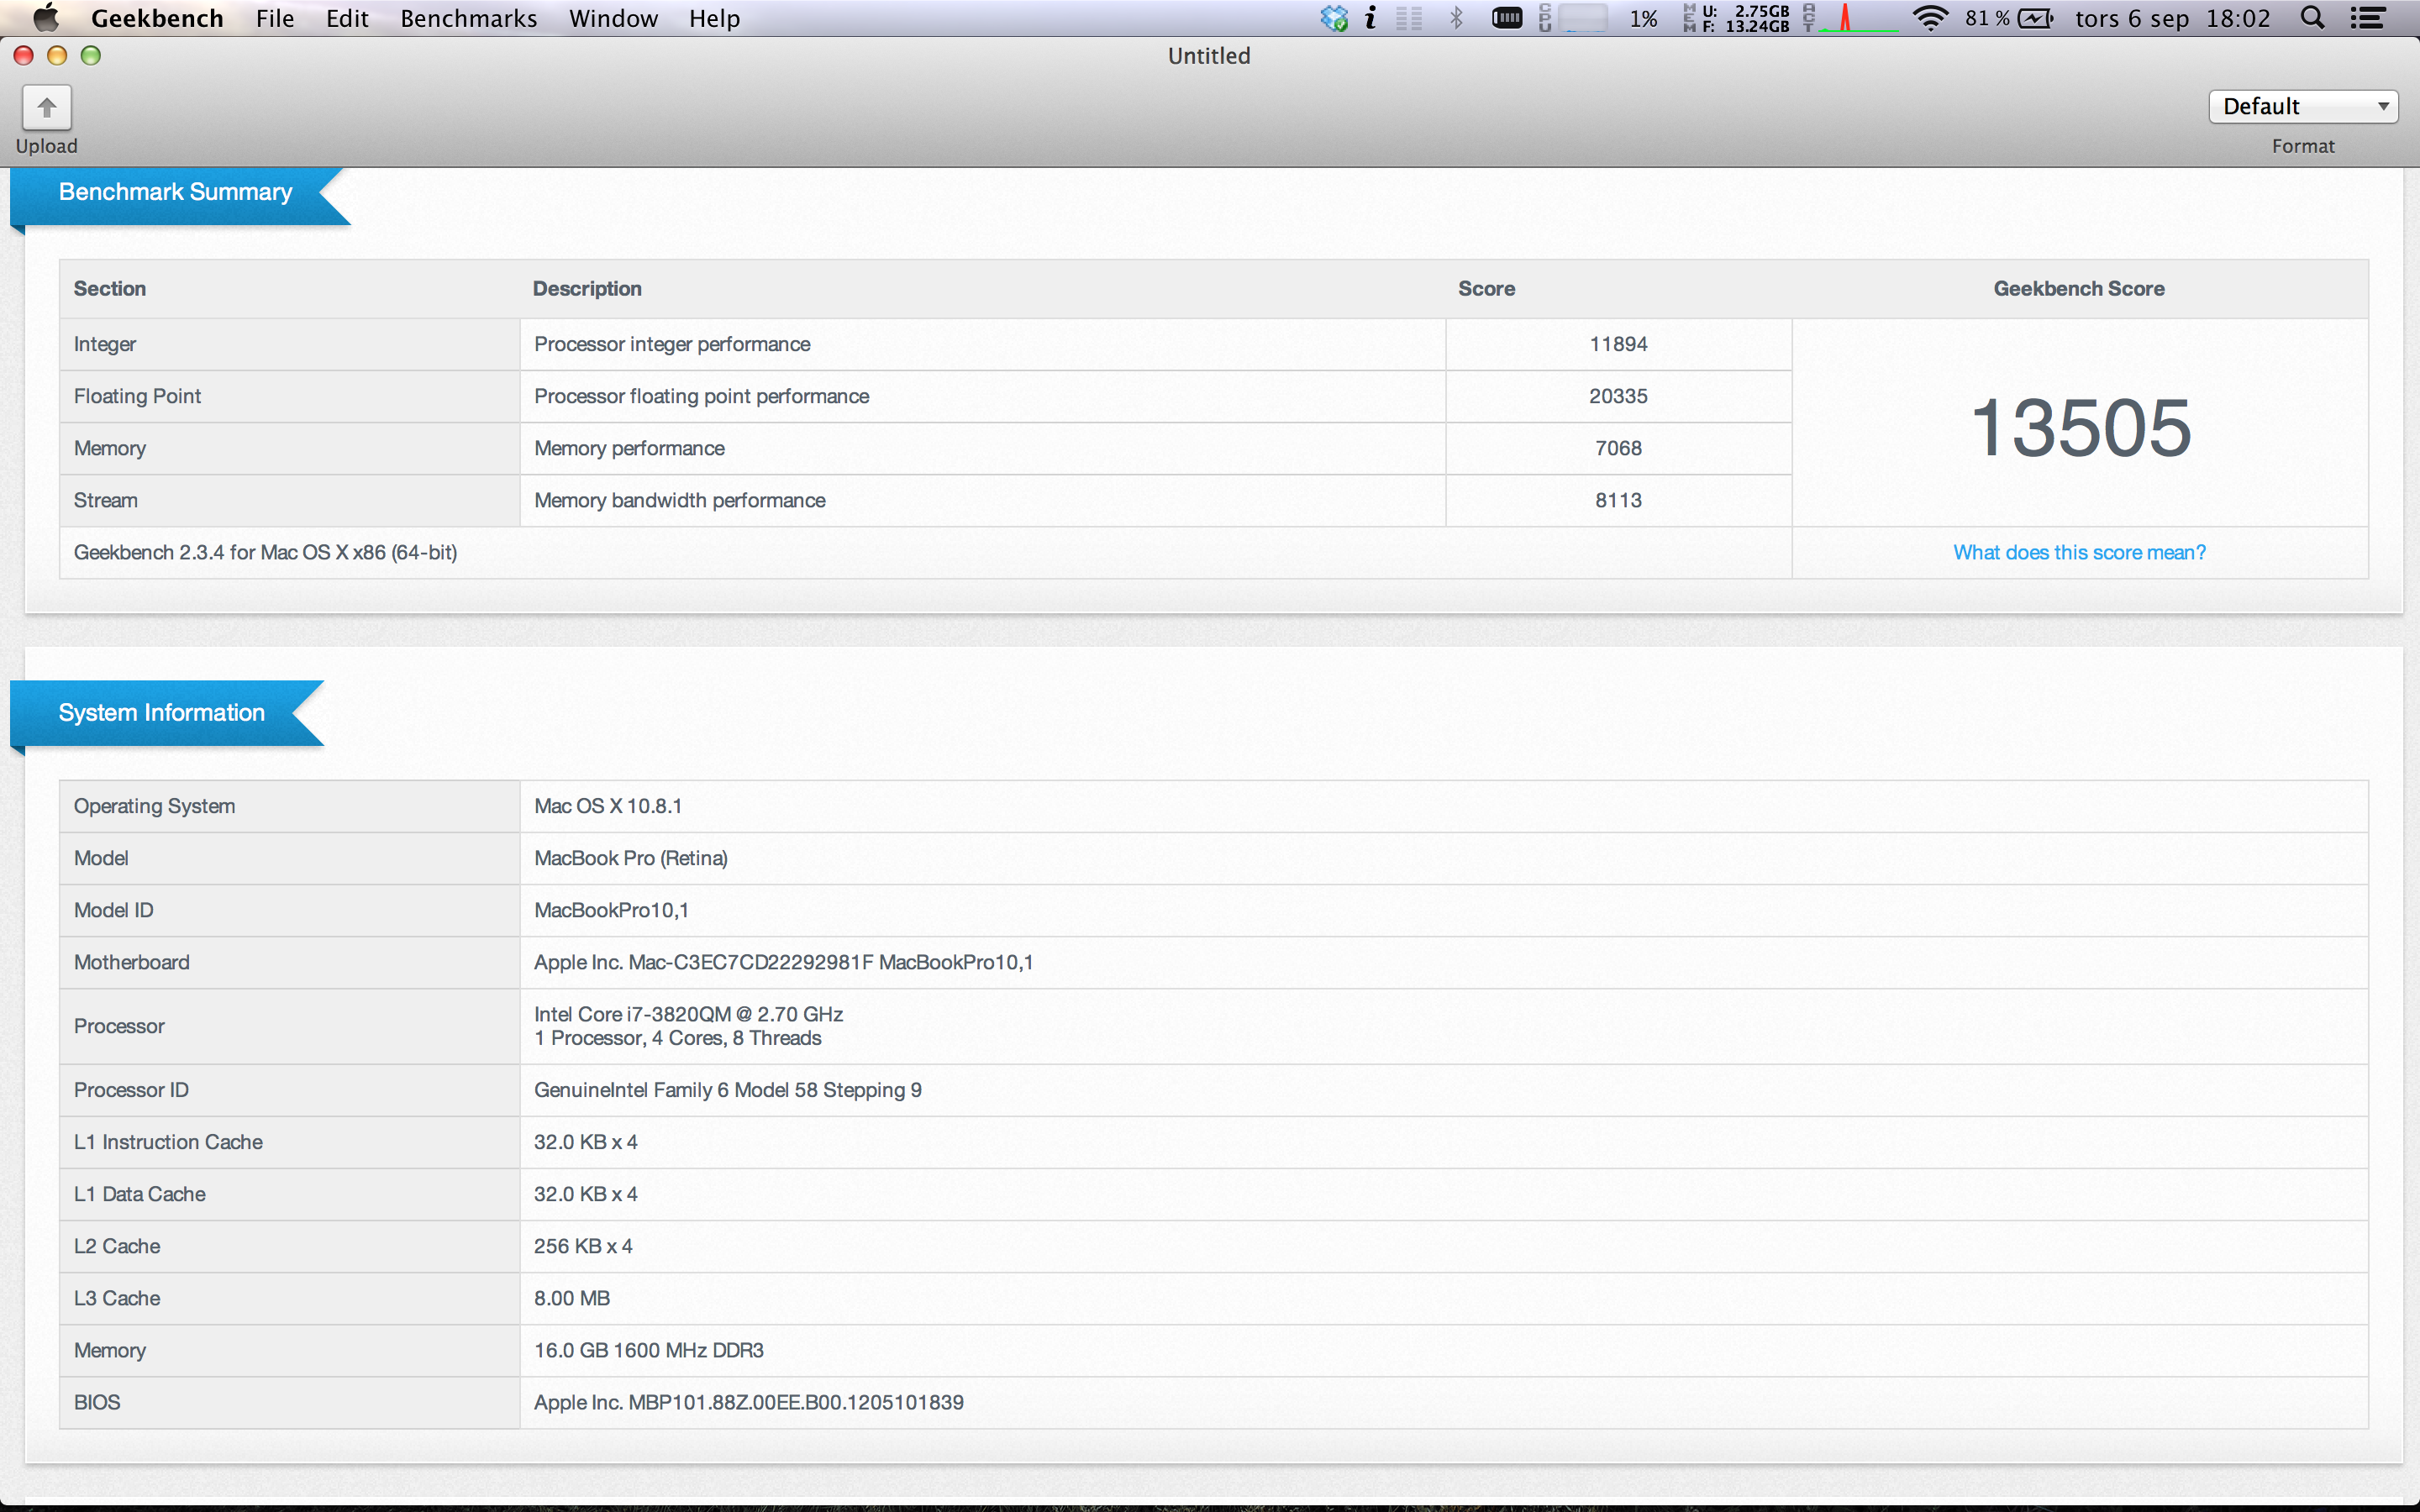The width and height of the screenshot is (2420, 1512).
Task: Open the Apple menu
Action: (45, 18)
